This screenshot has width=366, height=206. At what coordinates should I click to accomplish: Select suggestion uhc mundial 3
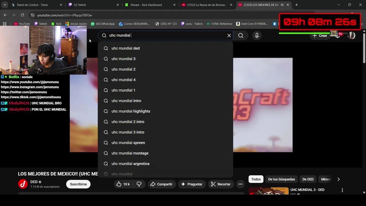pyautogui.click(x=165, y=59)
